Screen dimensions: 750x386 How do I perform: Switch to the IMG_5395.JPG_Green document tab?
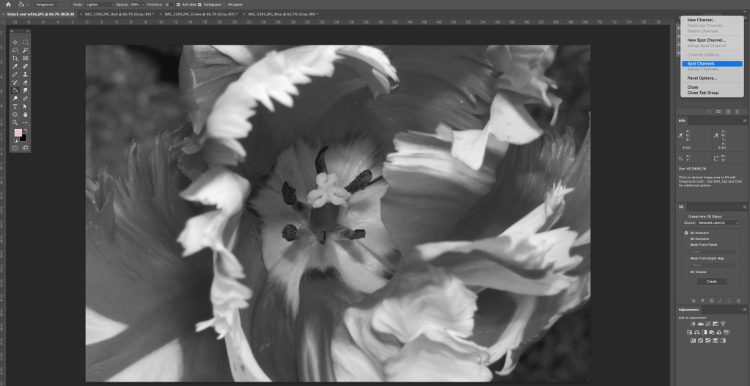(x=202, y=14)
